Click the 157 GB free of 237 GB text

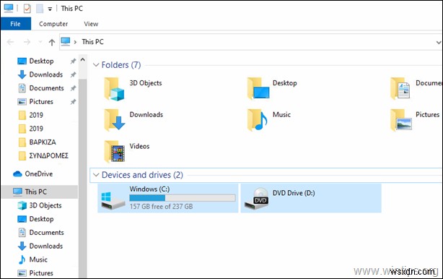click(161, 207)
